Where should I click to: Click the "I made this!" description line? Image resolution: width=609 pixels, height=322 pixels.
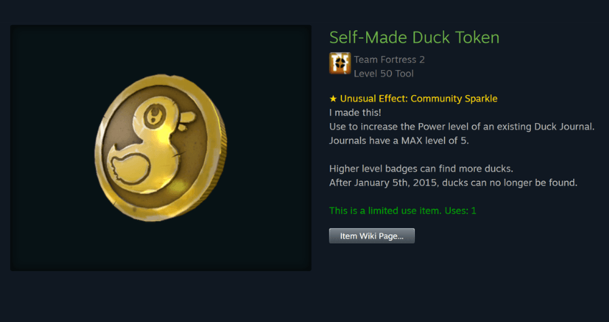pos(355,112)
